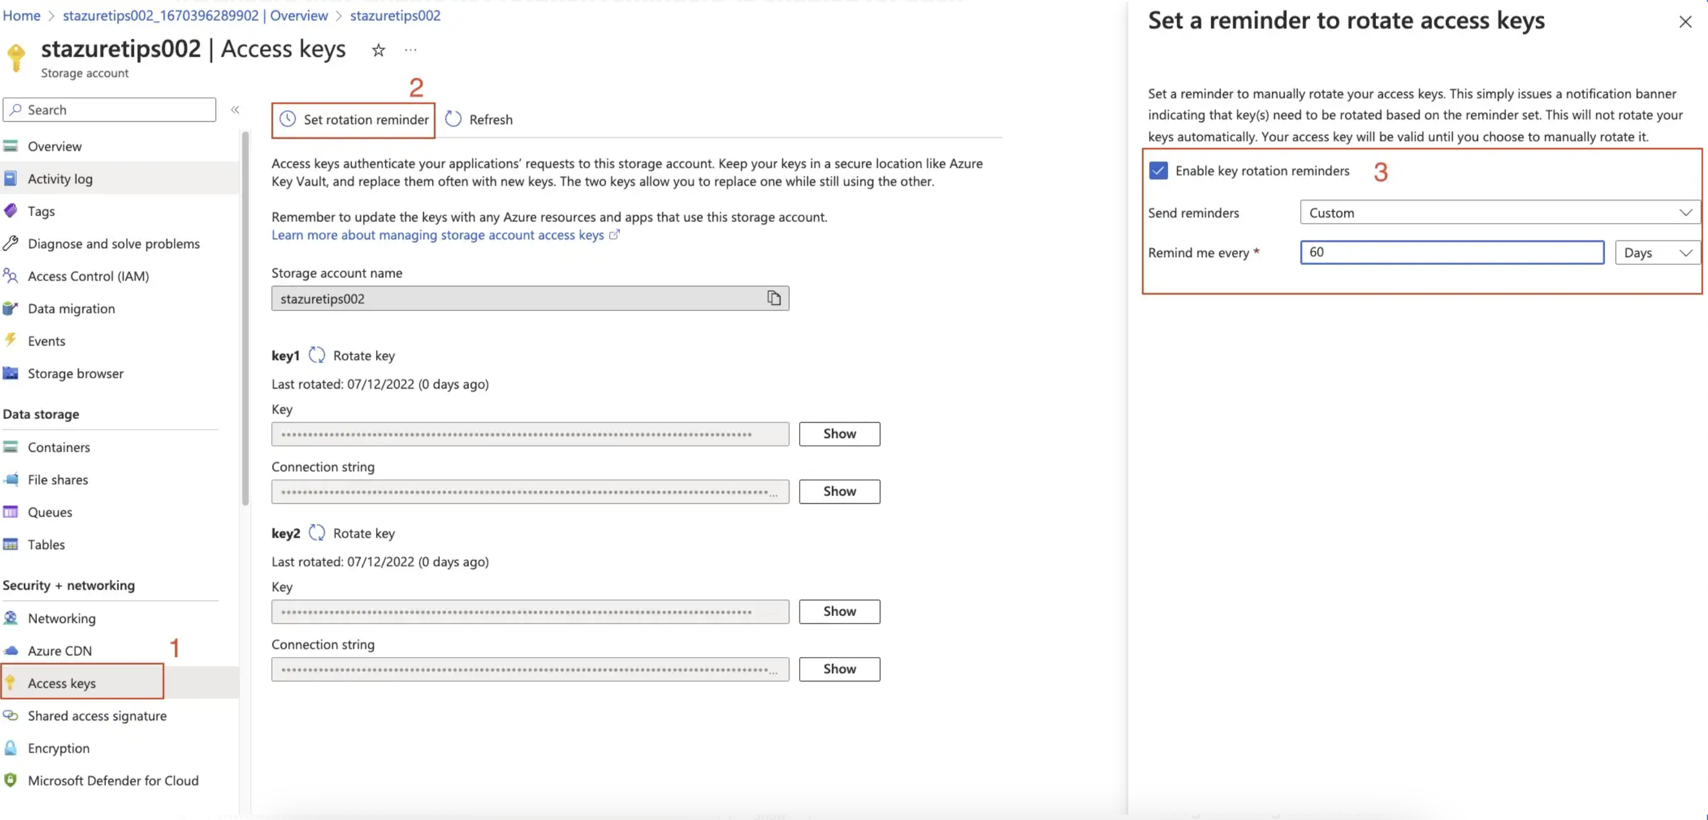
Task: Show the key2 Connection string
Action: pos(840,669)
